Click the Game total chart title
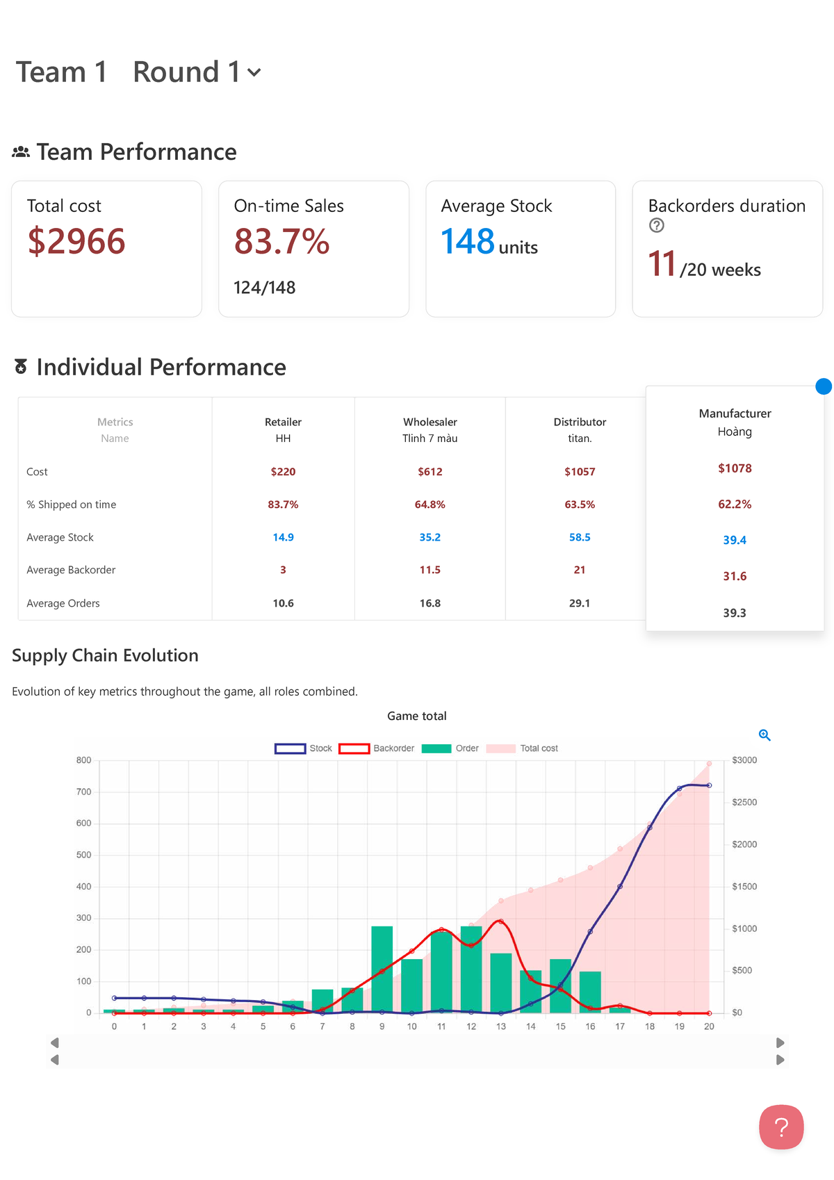The width and height of the screenshot is (834, 1180). click(417, 716)
